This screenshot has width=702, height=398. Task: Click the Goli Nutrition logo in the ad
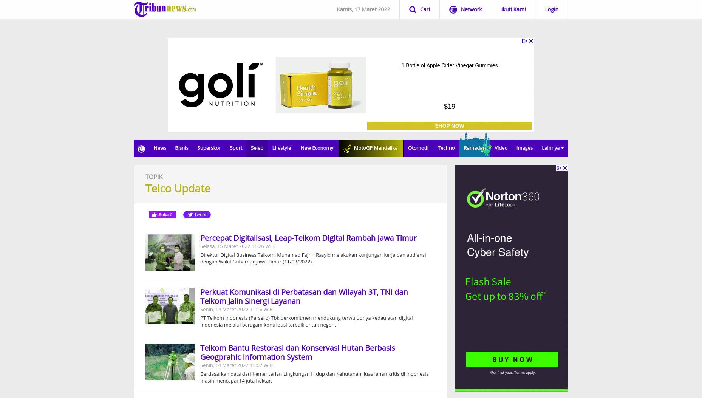point(221,85)
